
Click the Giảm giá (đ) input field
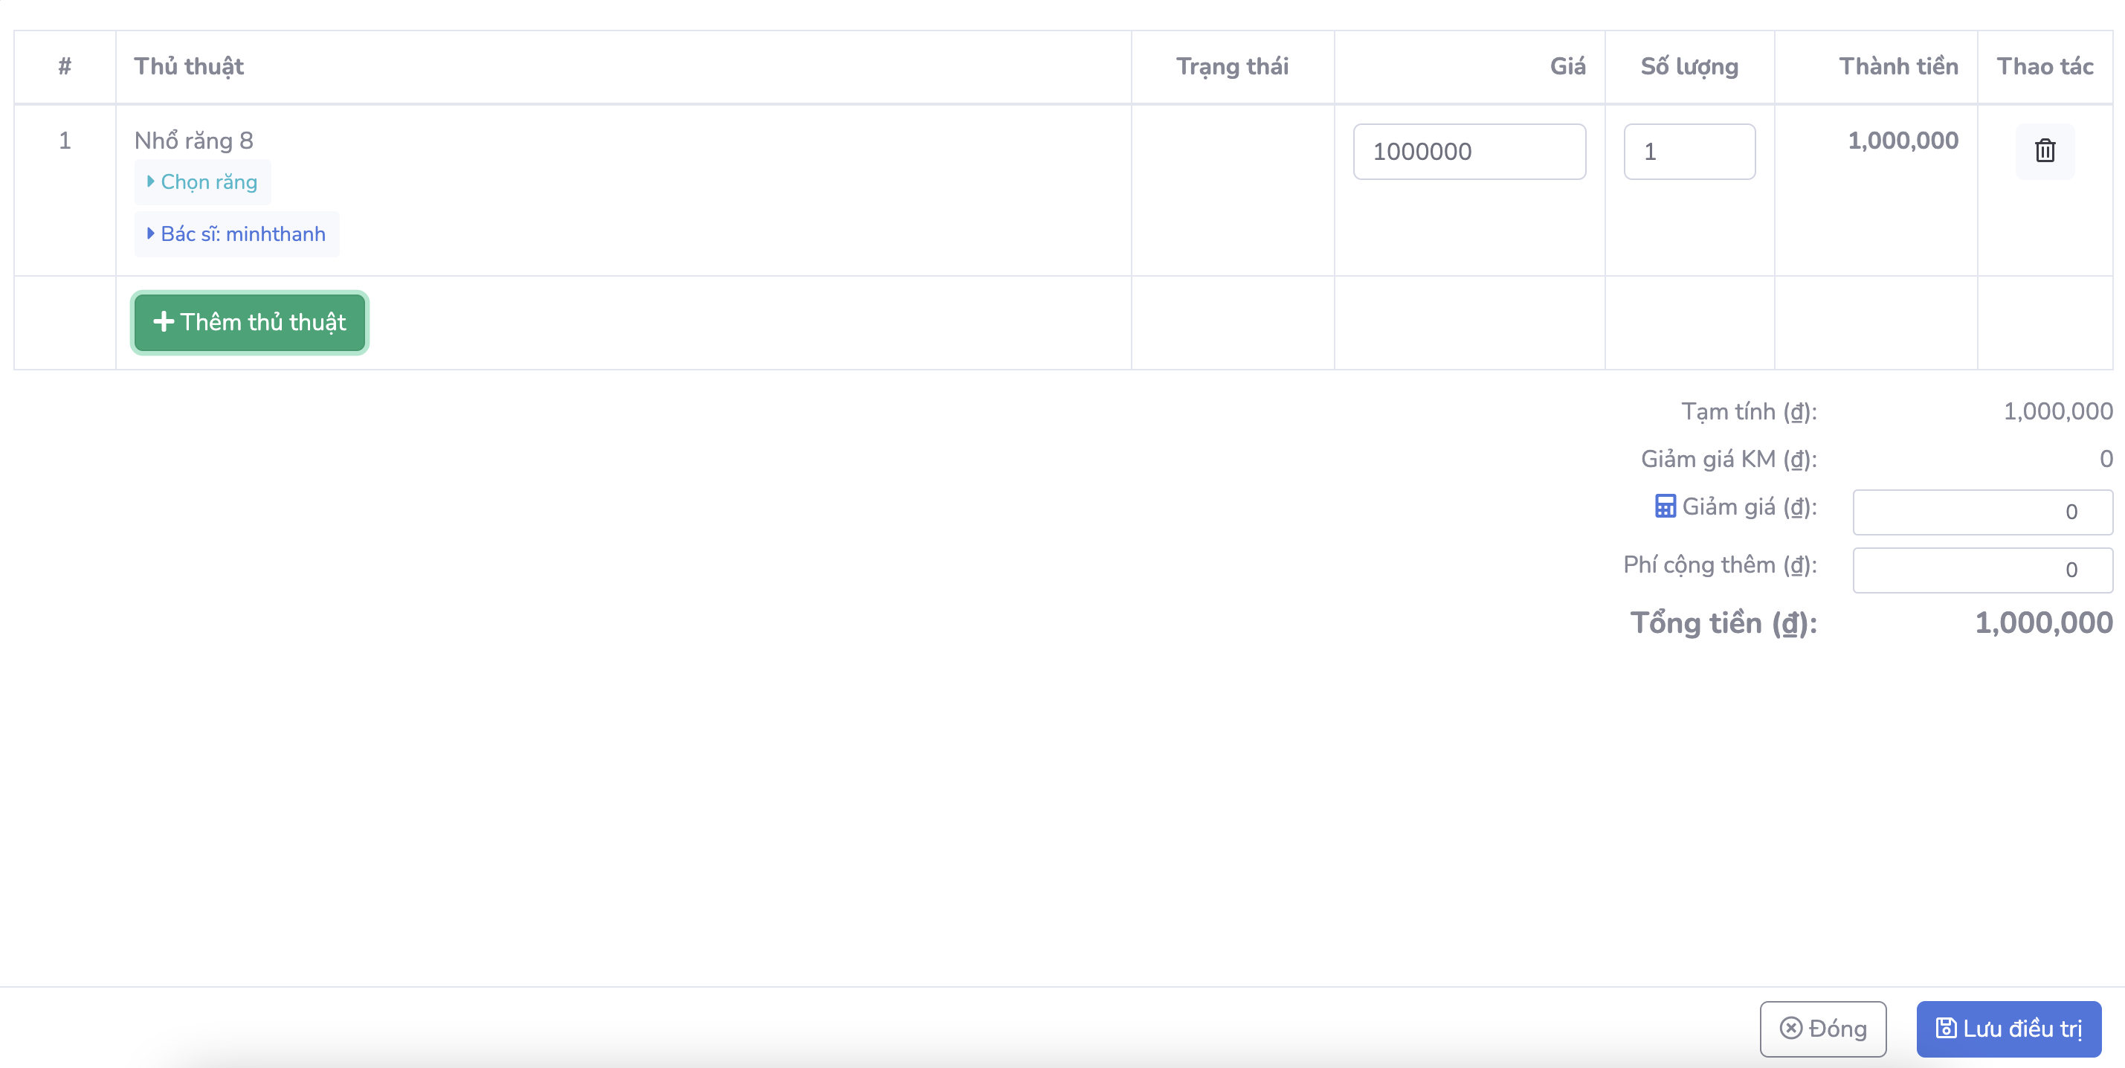pos(1981,512)
